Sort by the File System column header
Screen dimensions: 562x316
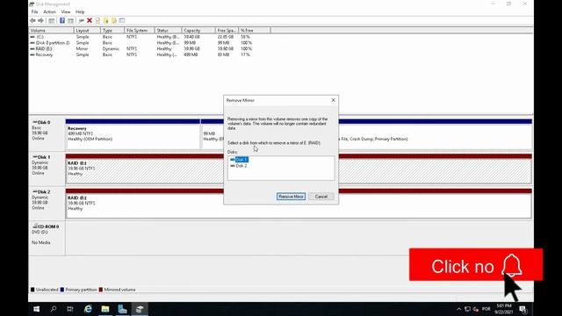140,31
